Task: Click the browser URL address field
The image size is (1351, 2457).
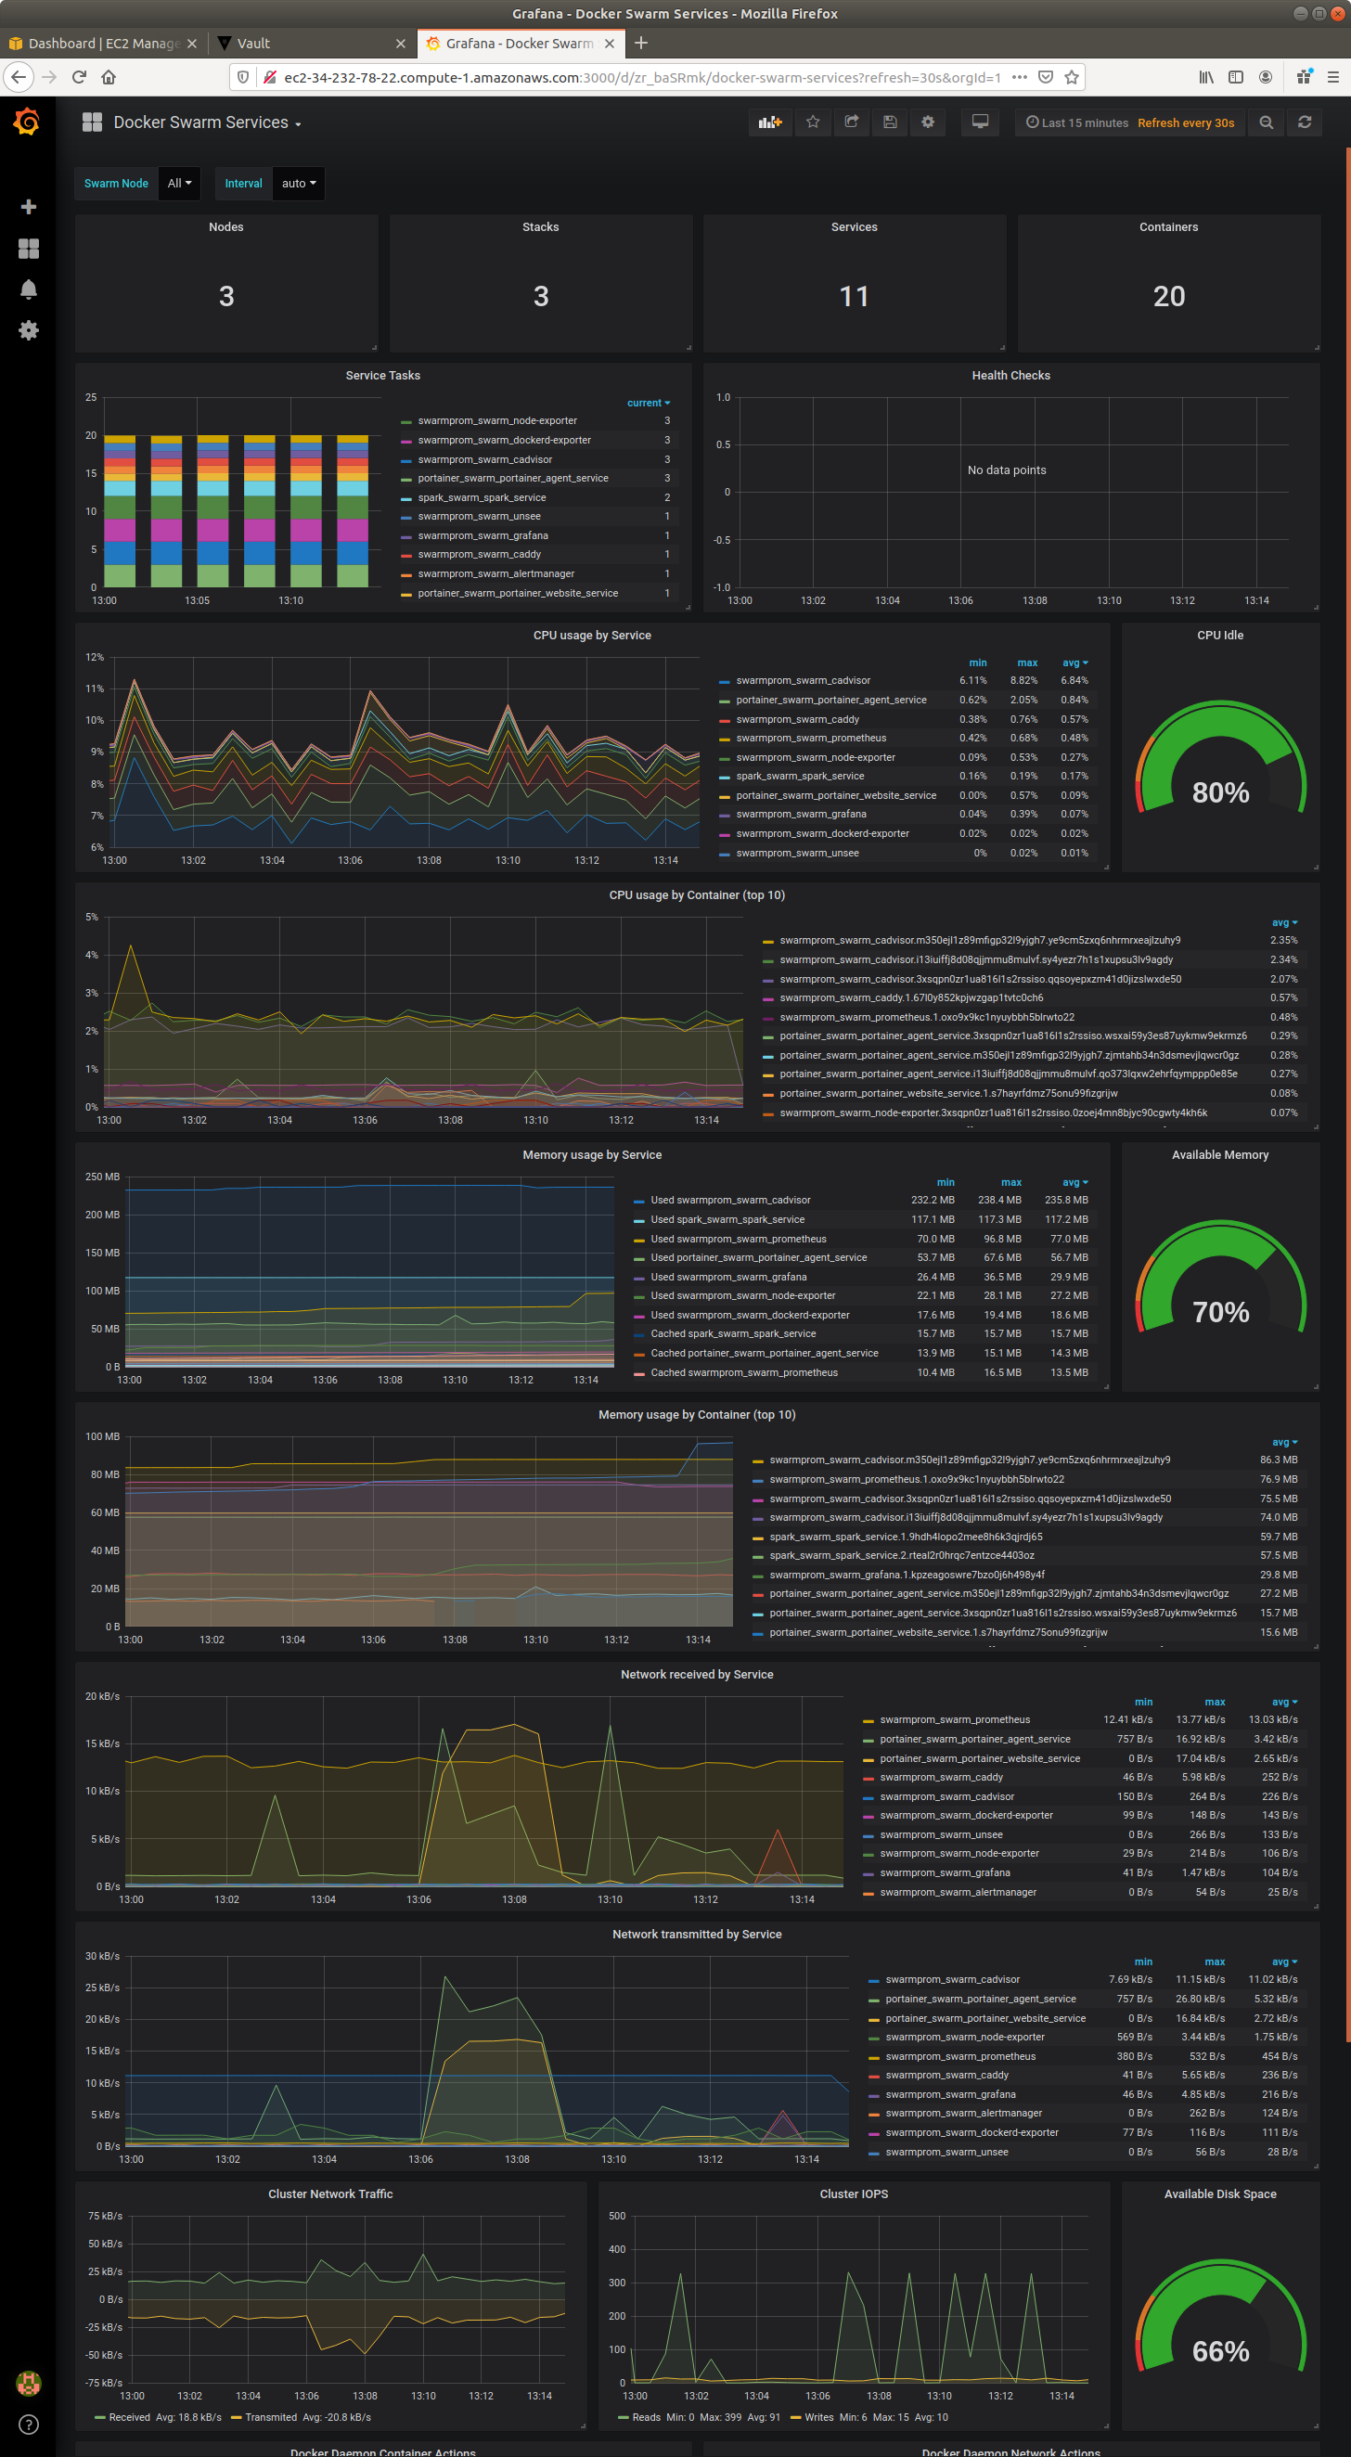Action: coord(641,77)
